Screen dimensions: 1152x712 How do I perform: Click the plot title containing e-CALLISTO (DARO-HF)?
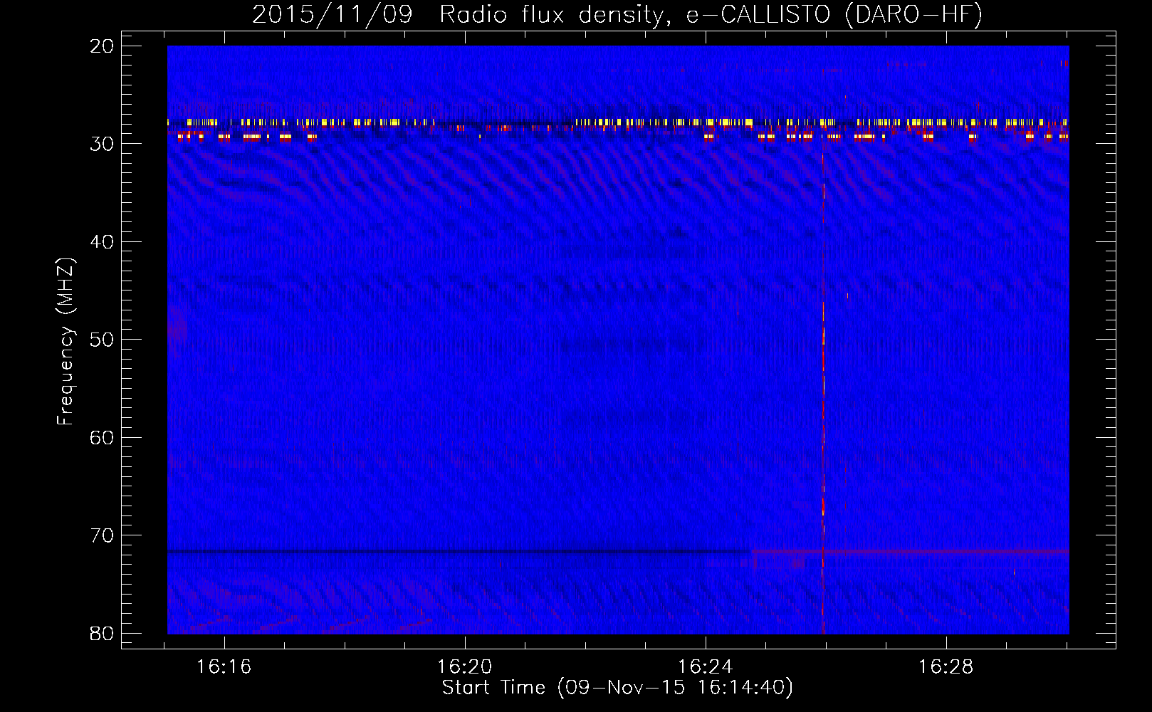click(x=617, y=15)
